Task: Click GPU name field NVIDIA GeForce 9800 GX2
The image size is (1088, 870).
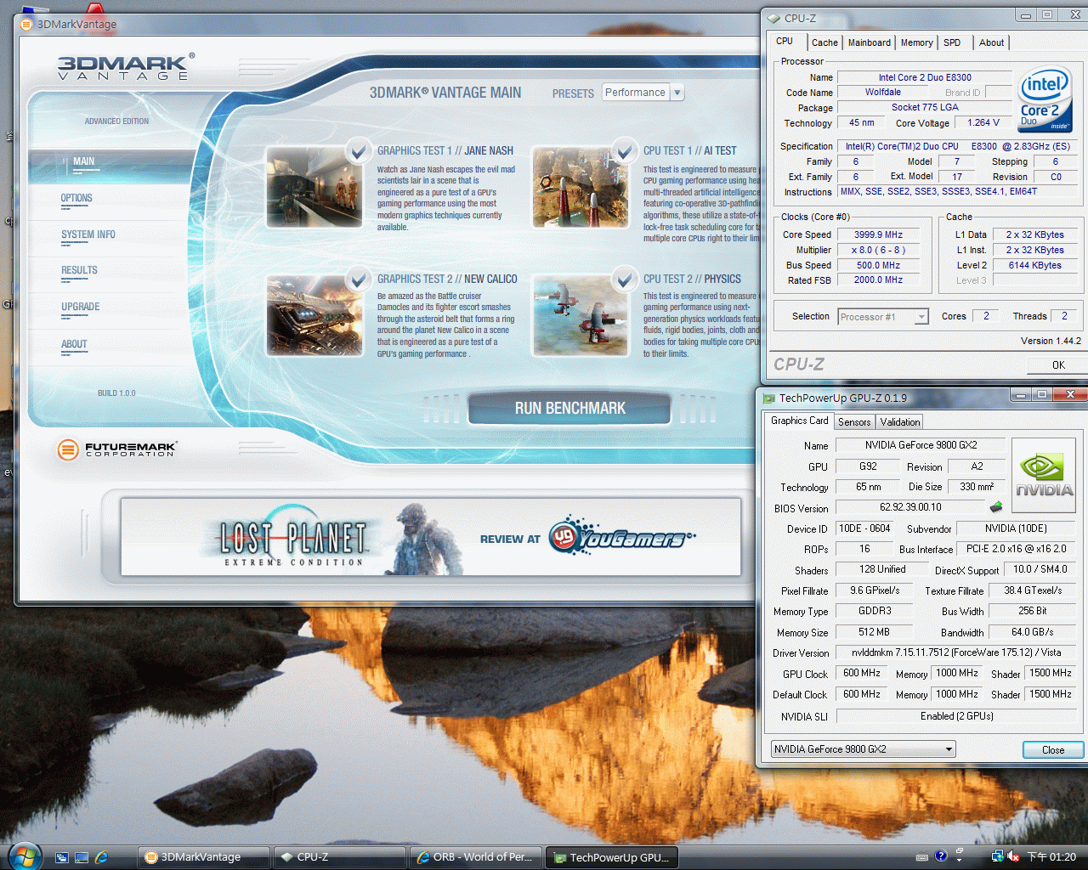Action: 921,445
